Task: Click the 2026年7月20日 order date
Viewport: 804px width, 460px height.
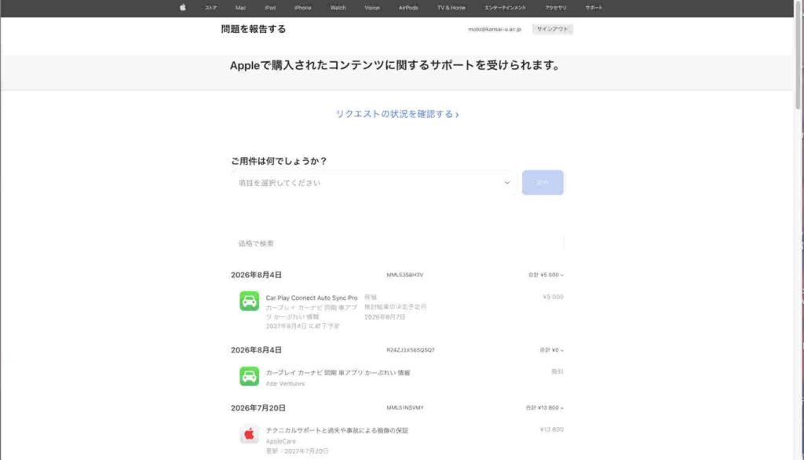Action: [258, 407]
